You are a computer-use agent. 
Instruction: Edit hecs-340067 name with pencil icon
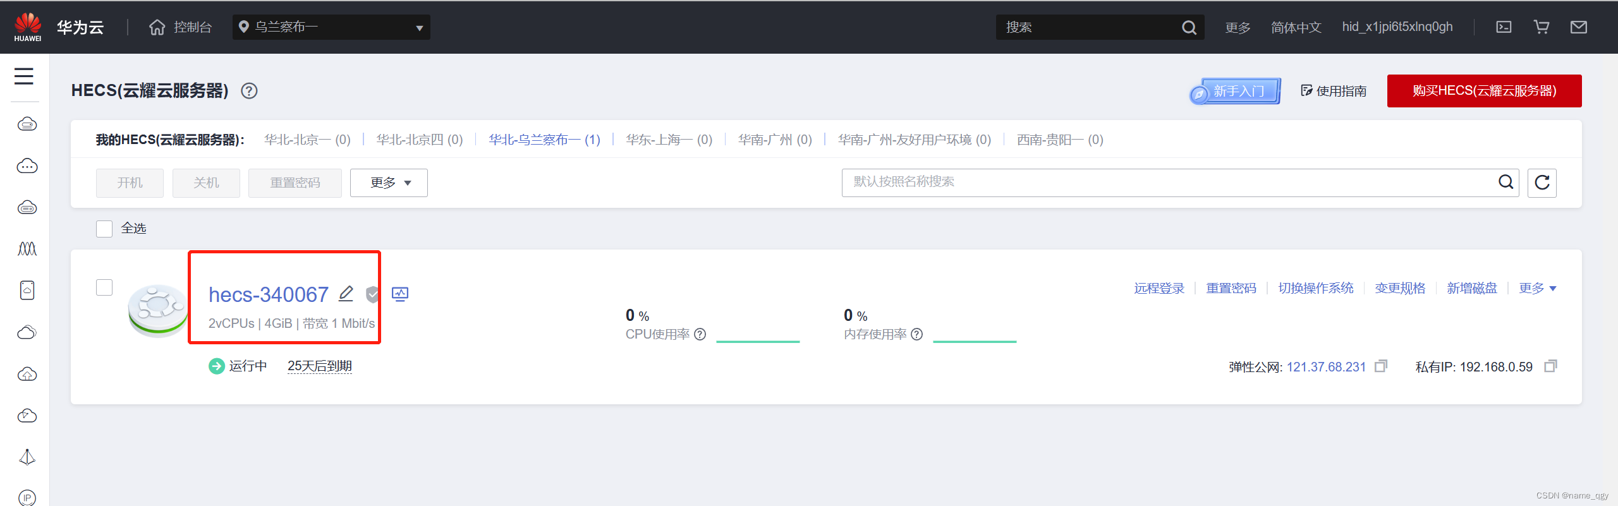click(x=346, y=294)
